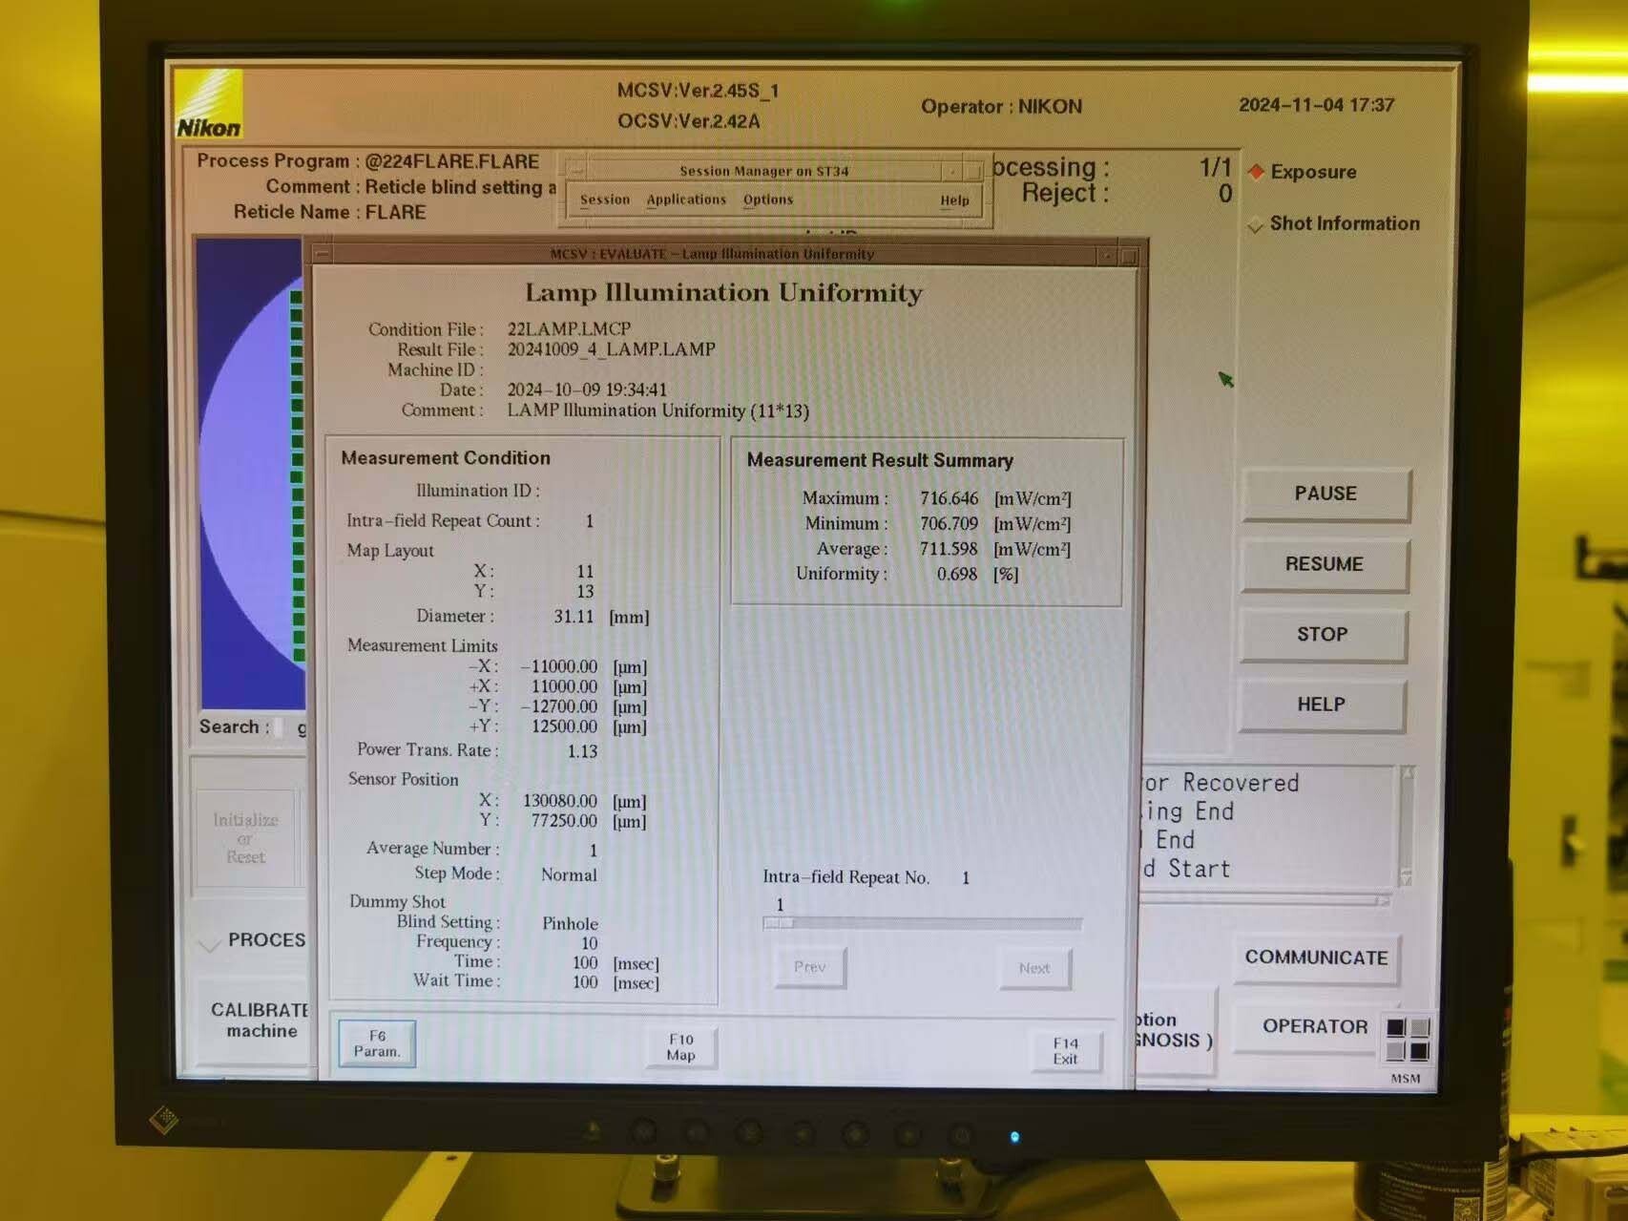
Task: Click the message log horizontal scrollbar
Action: pyautogui.click(x=1264, y=900)
